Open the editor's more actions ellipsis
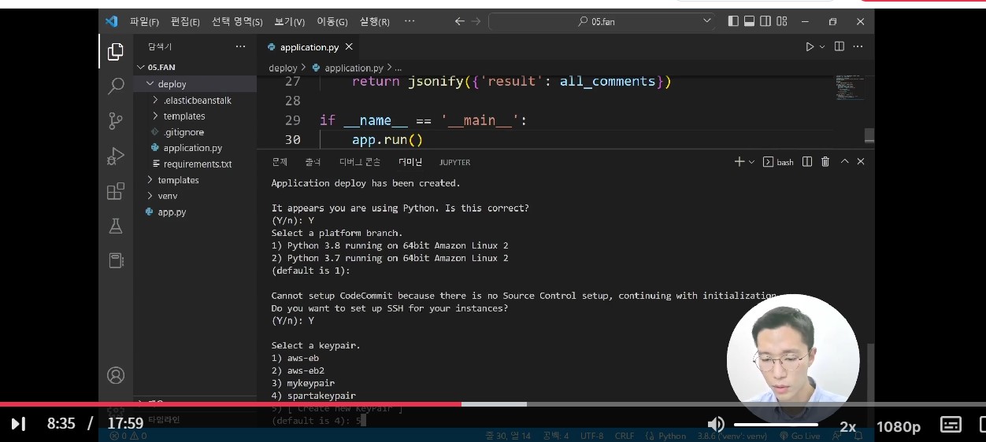Image resolution: width=986 pixels, height=442 pixels. tap(858, 47)
